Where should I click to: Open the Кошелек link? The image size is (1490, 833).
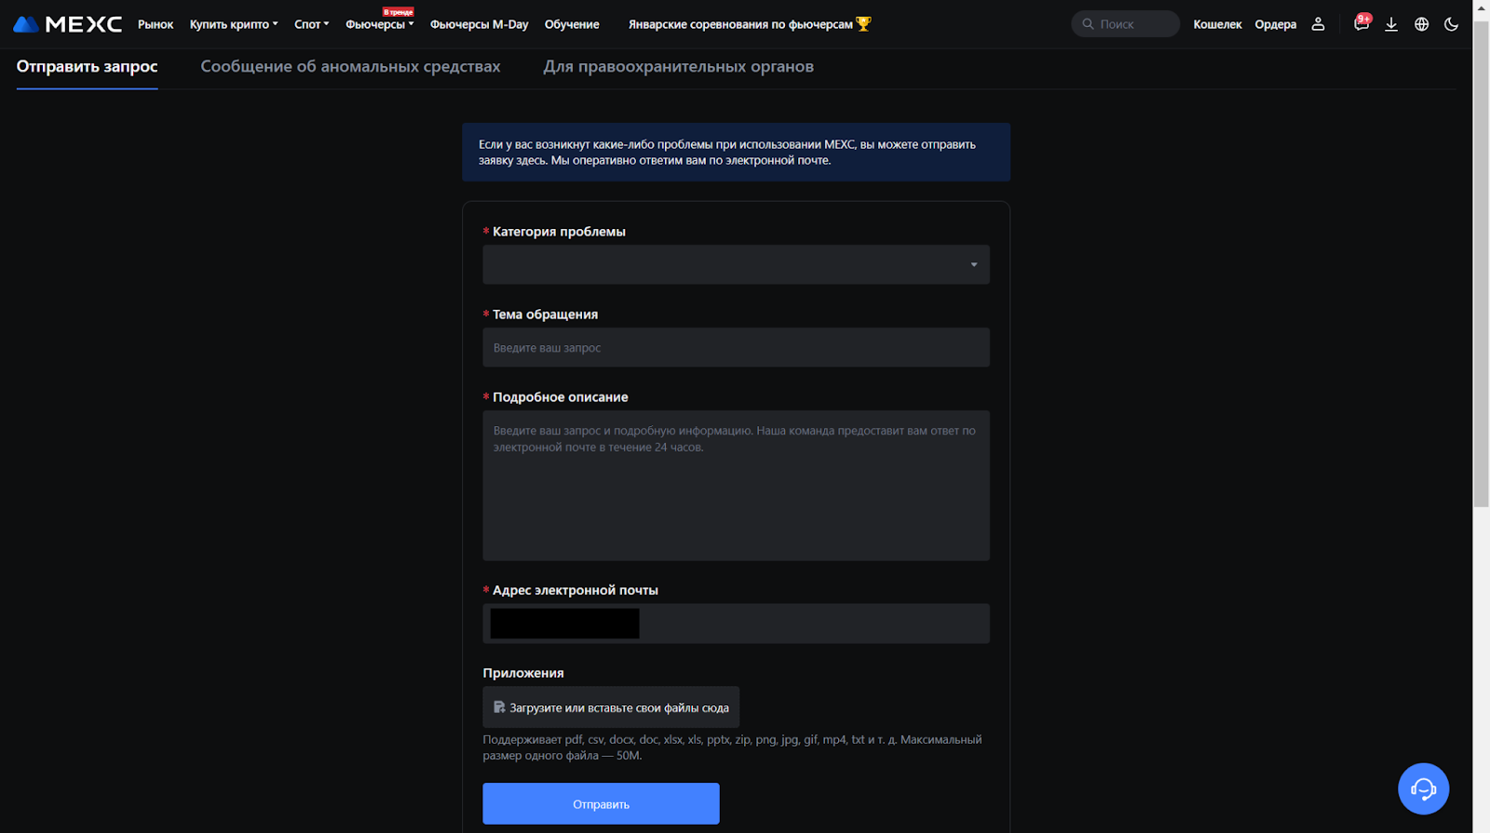click(1217, 24)
